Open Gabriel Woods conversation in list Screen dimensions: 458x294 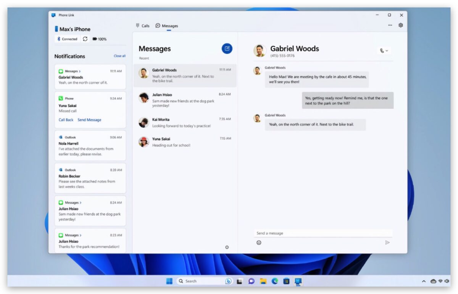click(185, 76)
